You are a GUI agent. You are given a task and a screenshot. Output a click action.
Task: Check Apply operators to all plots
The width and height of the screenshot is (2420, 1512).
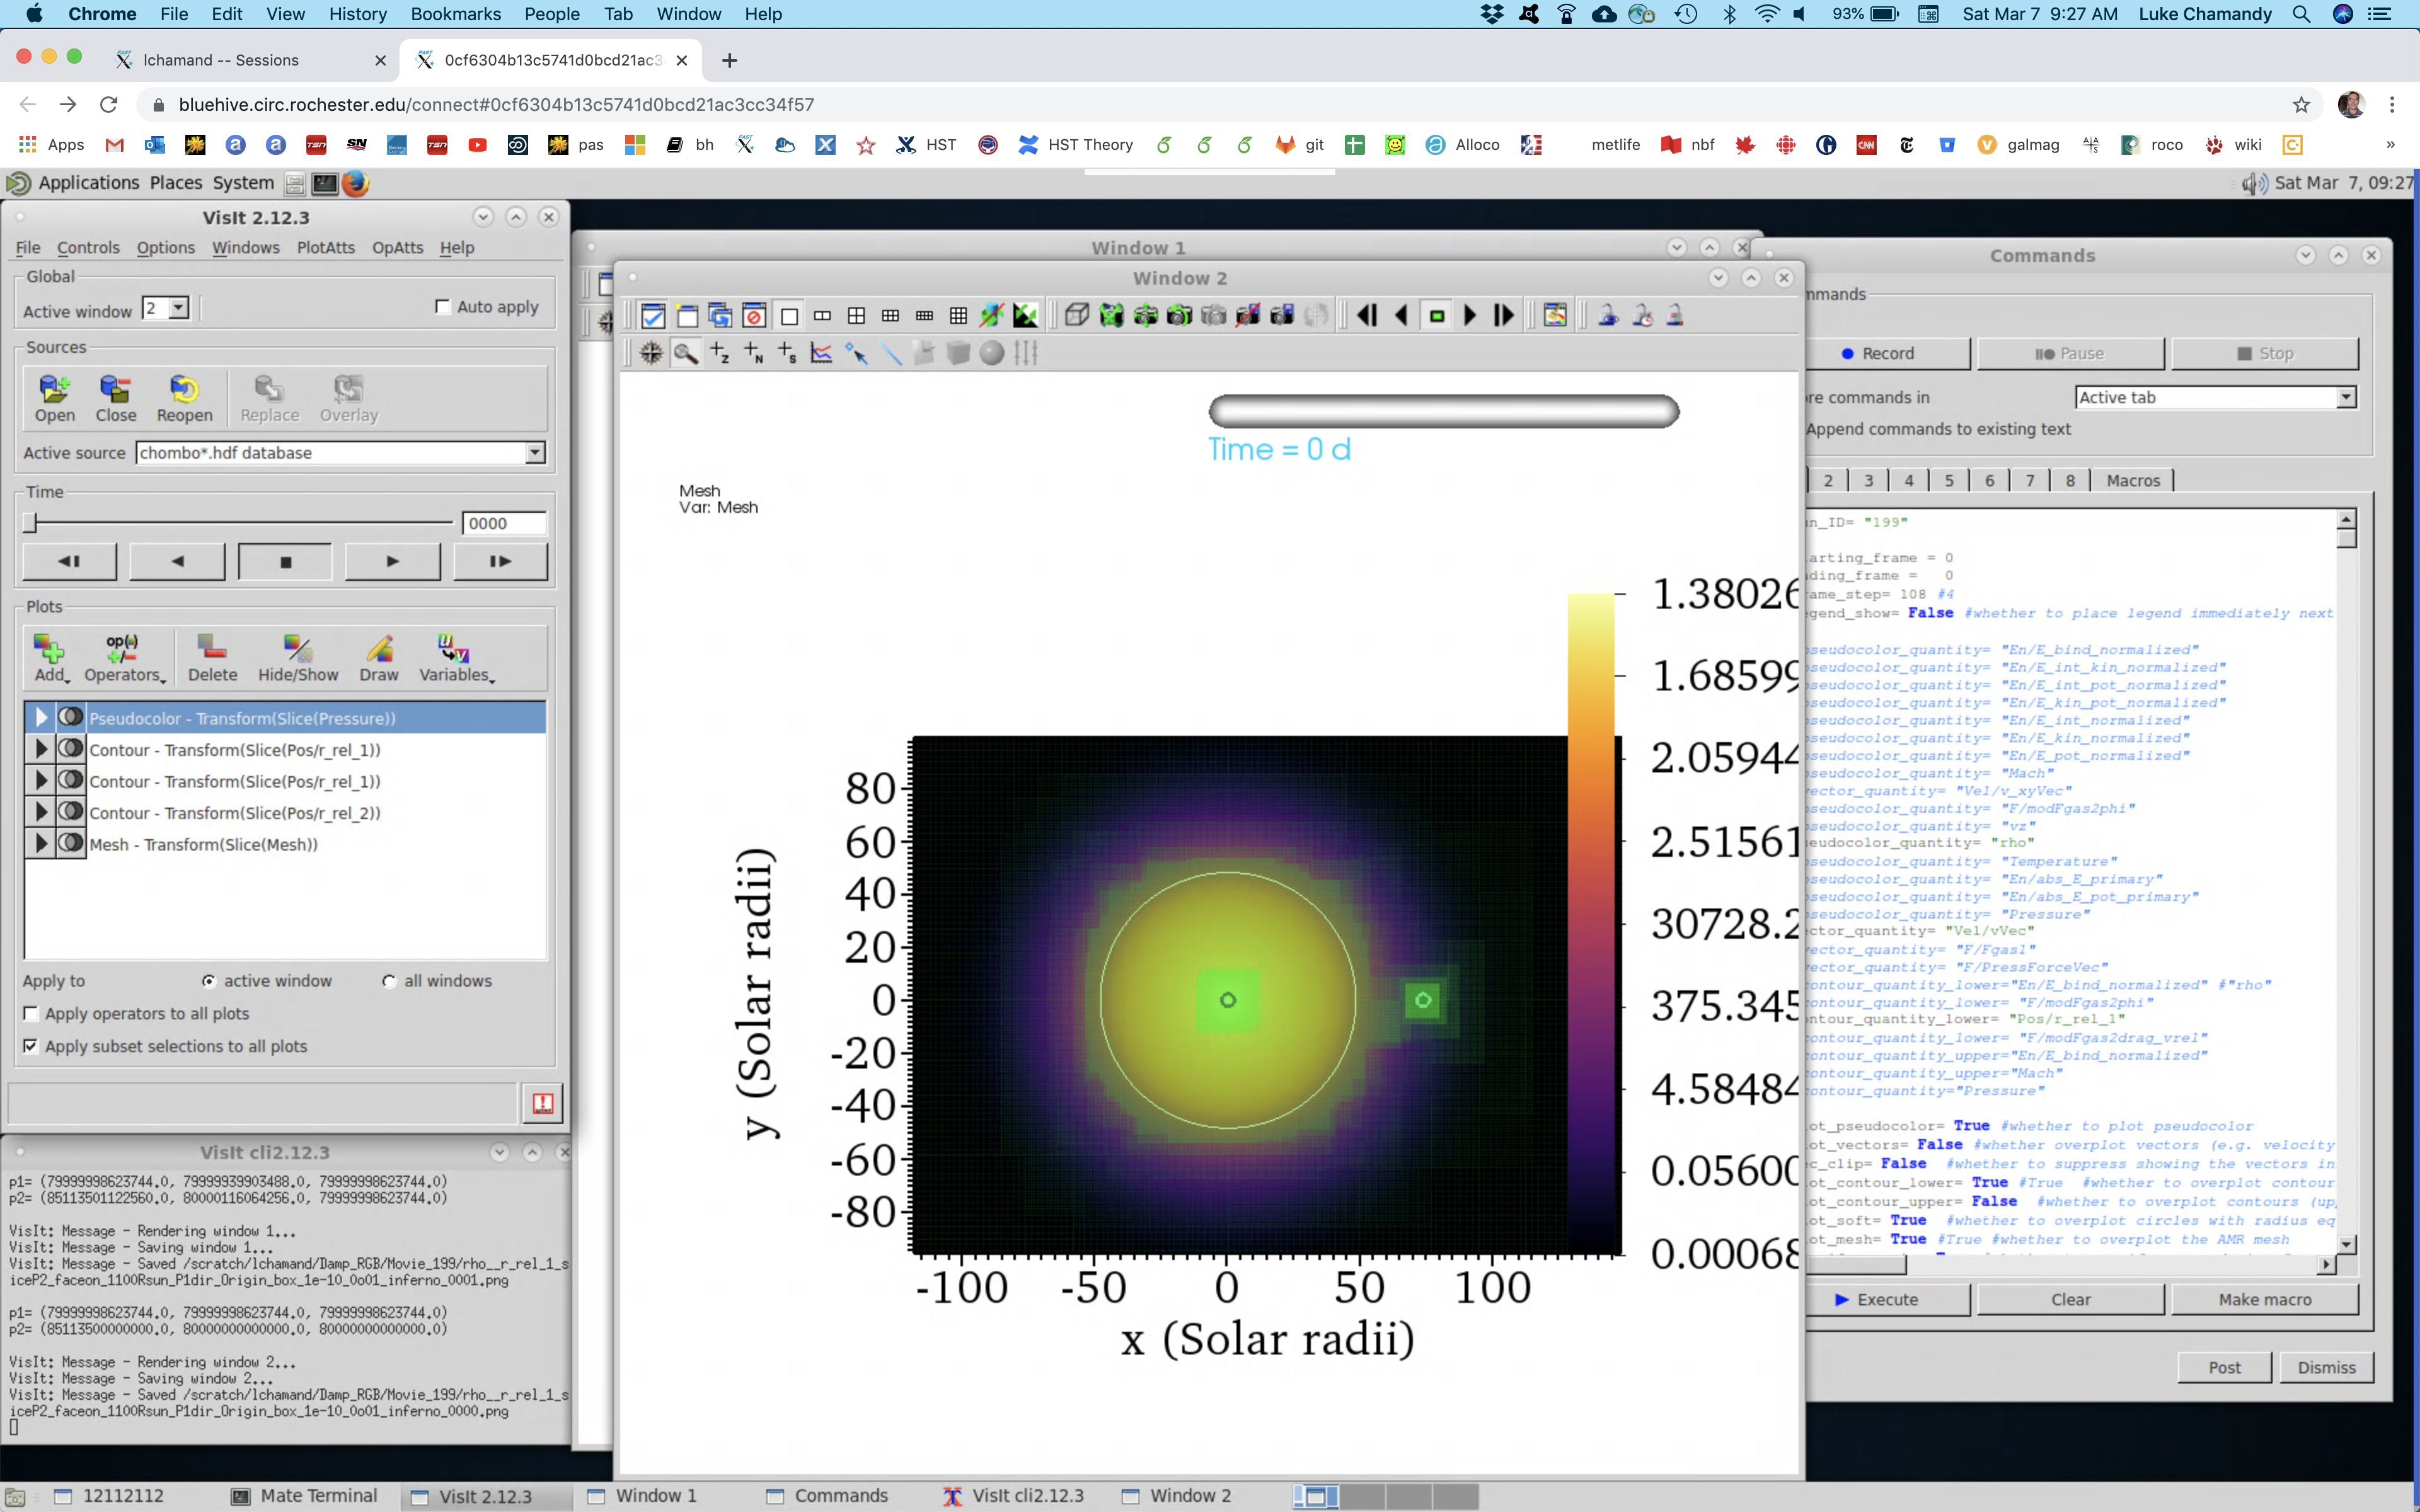(x=31, y=1014)
